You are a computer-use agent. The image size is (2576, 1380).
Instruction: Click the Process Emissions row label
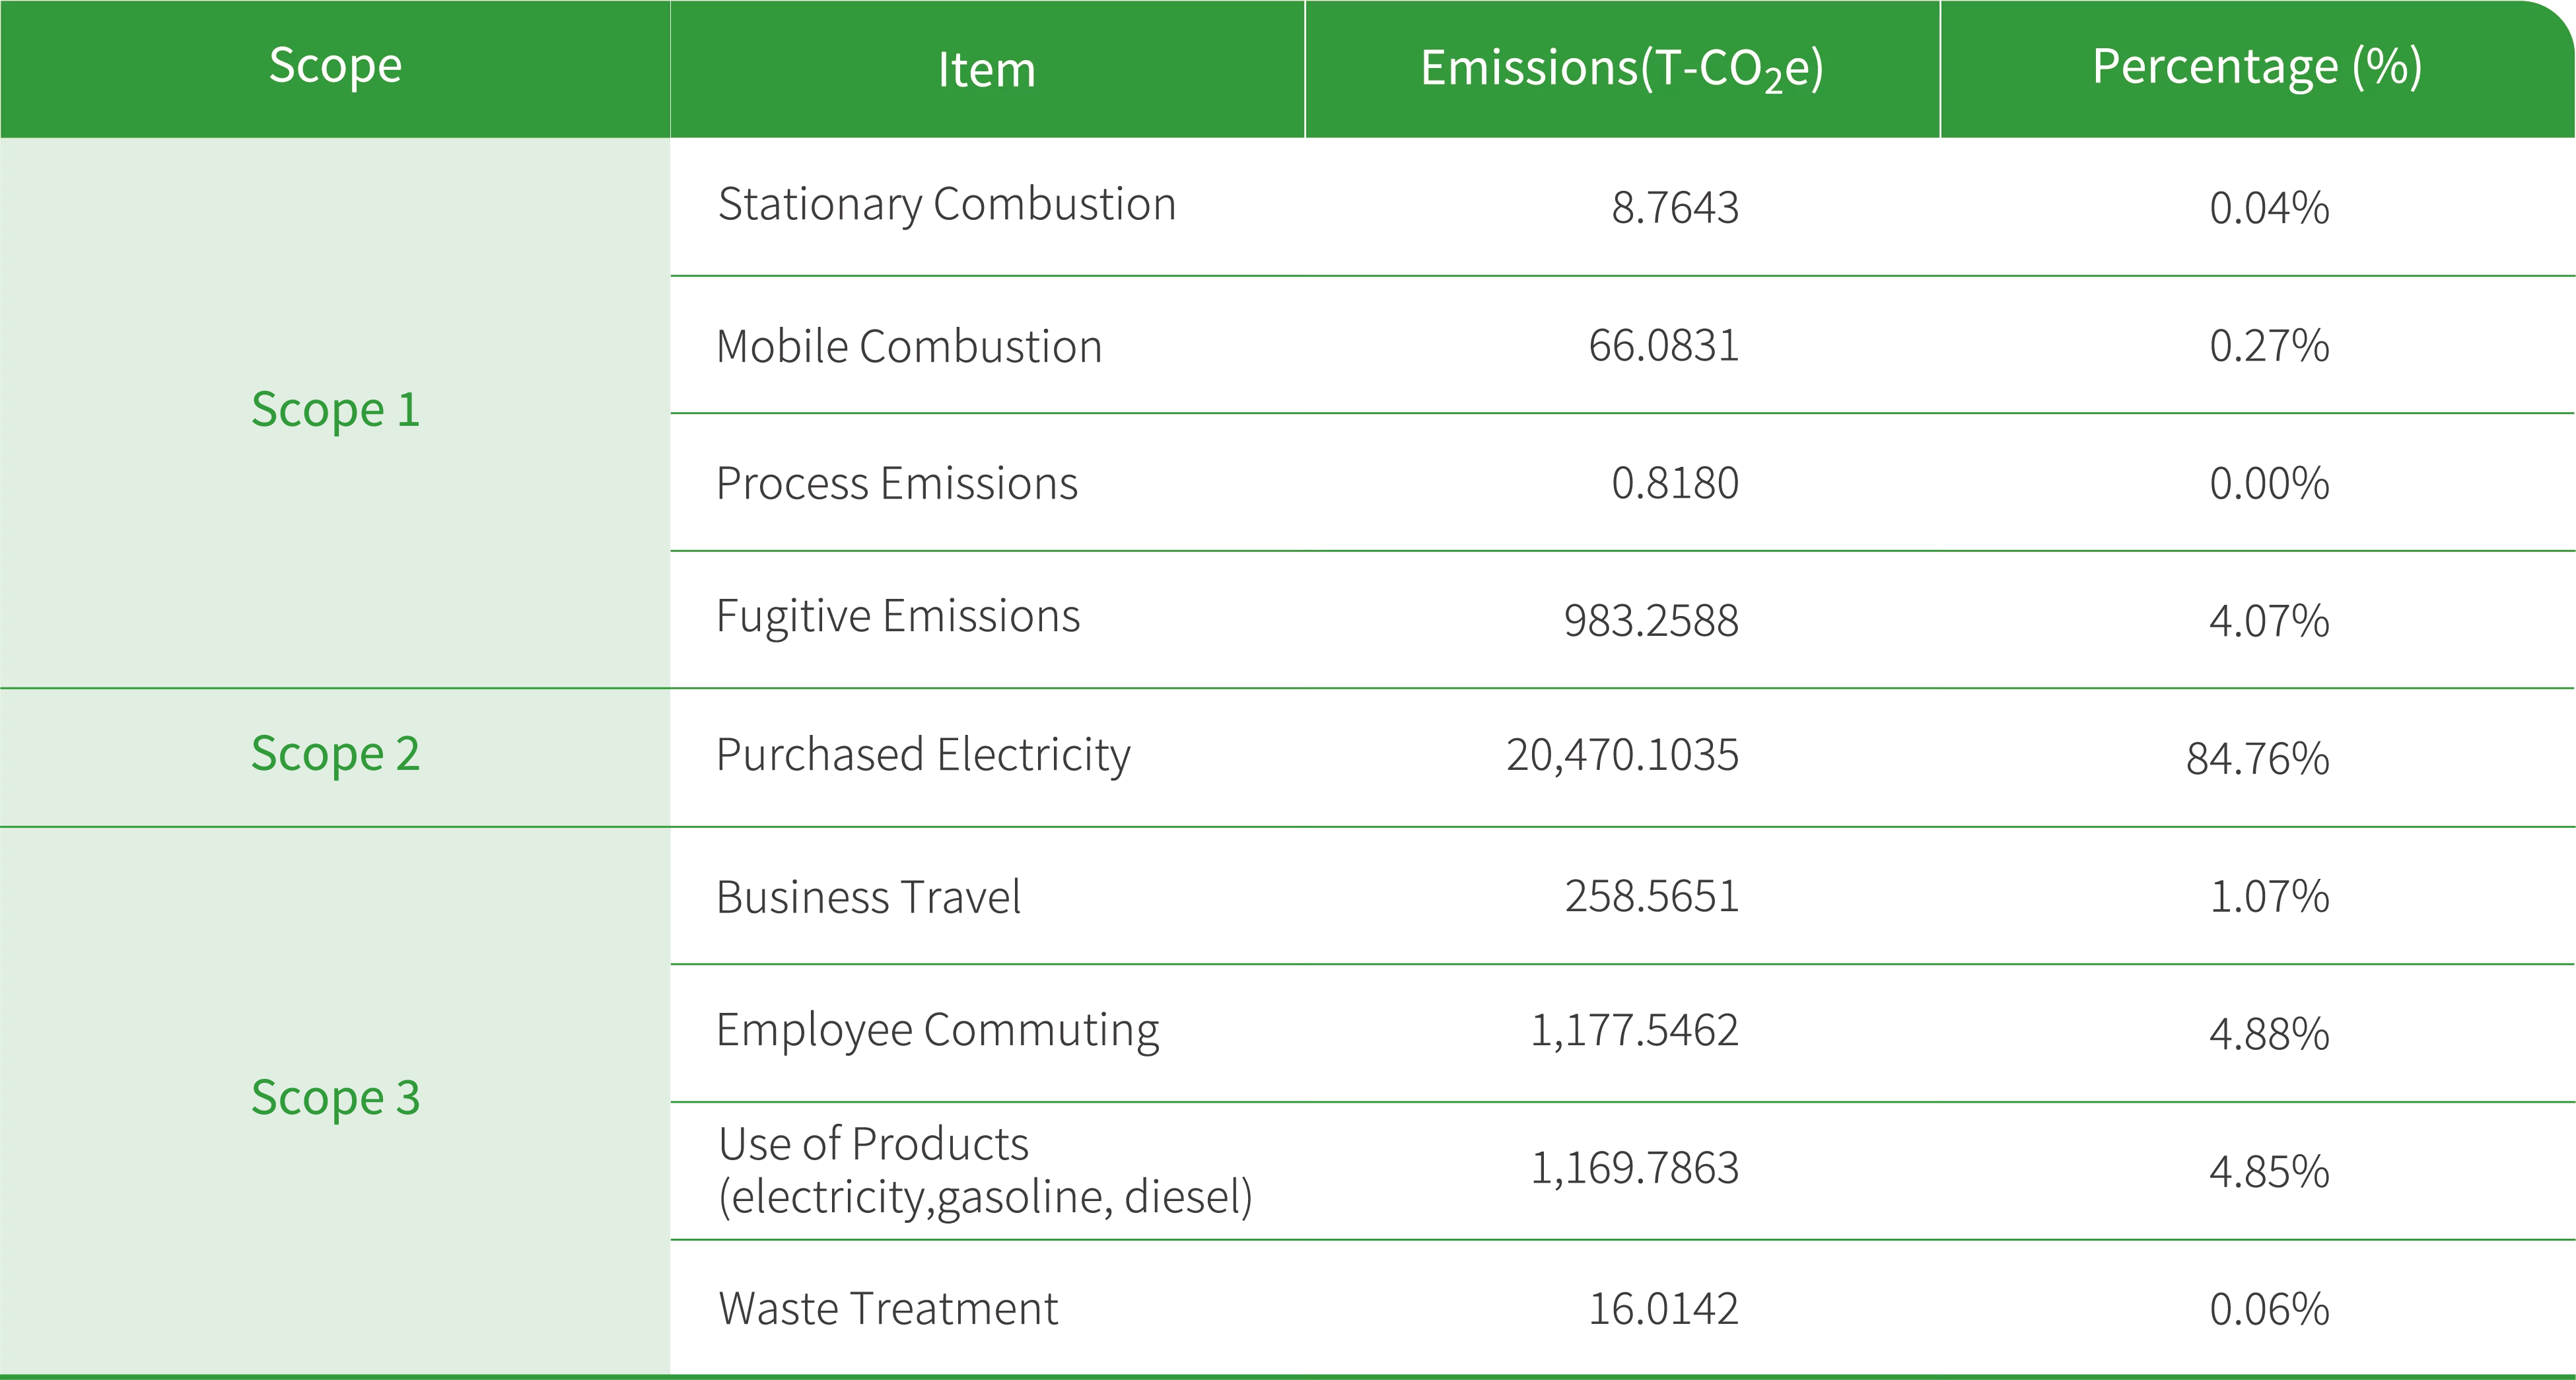click(897, 484)
